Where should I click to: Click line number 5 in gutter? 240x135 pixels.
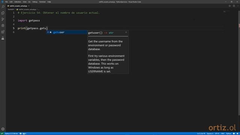click(13, 28)
